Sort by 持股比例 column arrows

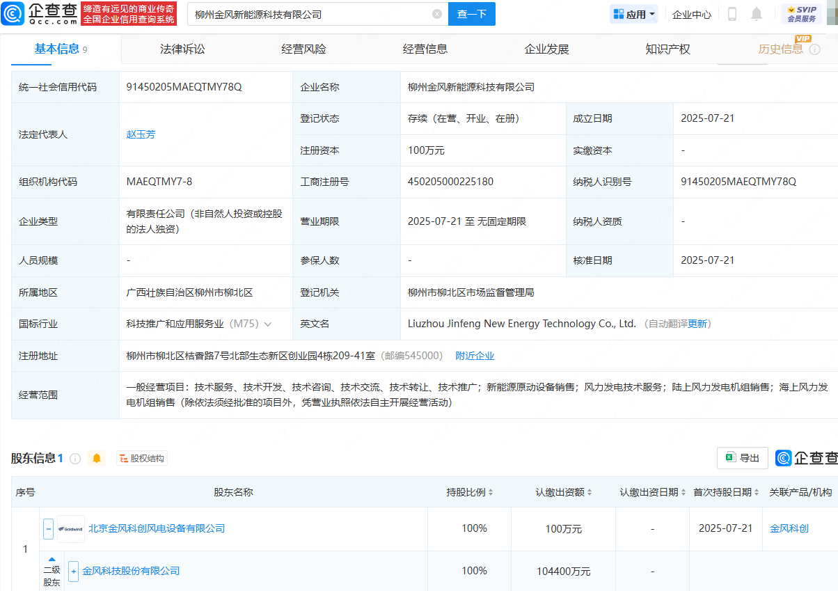point(491,492)
